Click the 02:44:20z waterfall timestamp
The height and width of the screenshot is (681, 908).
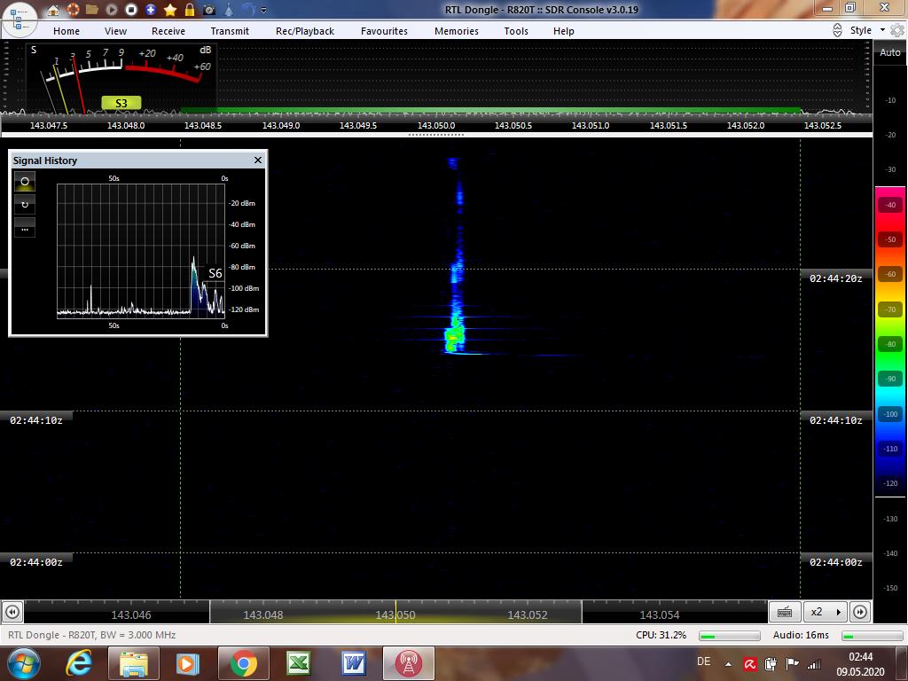pyautogui.click(x=835, y=278)
